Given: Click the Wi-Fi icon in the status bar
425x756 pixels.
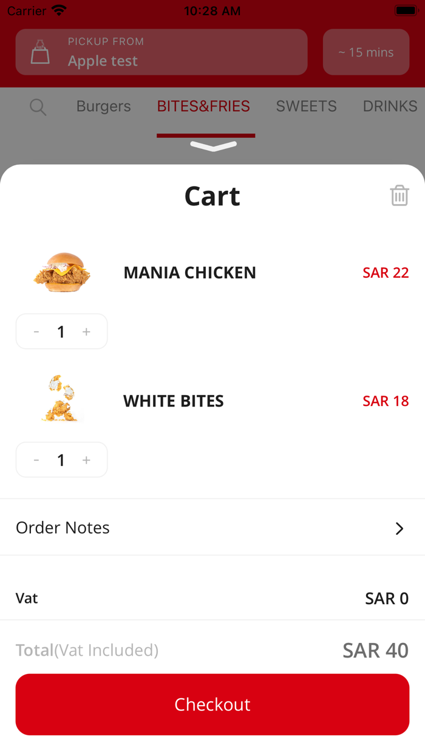Looking at the screenshot, I should click(57, 10).
